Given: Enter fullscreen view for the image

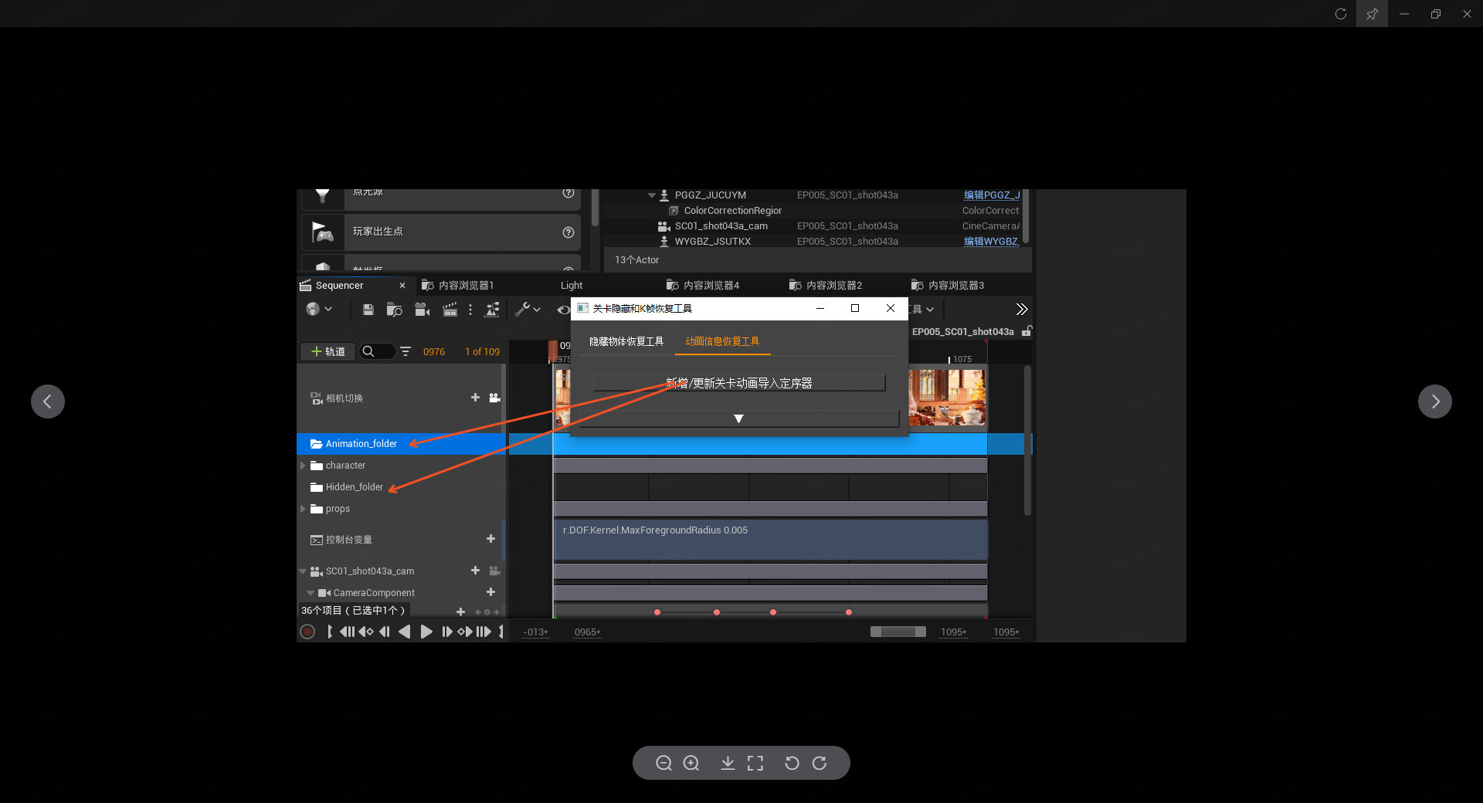Looking at the screenshot, I should (755, 763).
